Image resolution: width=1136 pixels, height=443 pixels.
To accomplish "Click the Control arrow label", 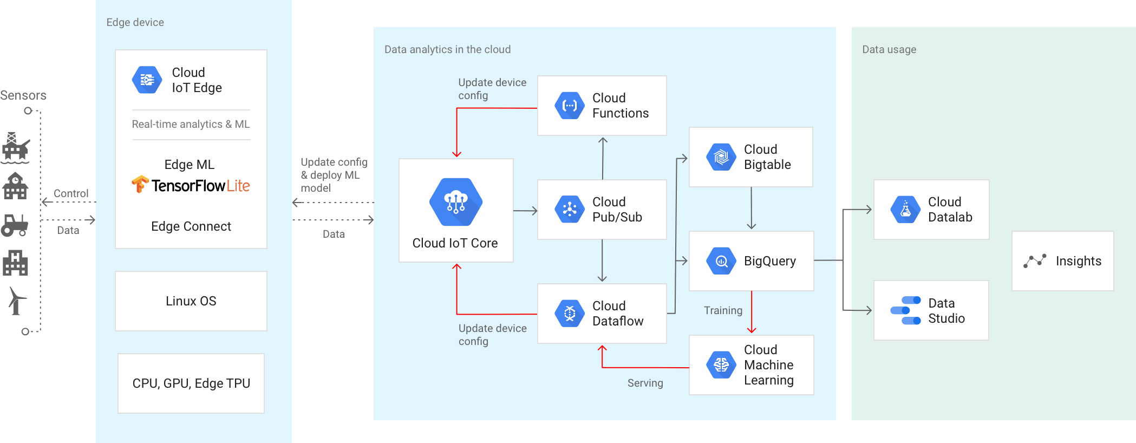I will pos(71,193).
